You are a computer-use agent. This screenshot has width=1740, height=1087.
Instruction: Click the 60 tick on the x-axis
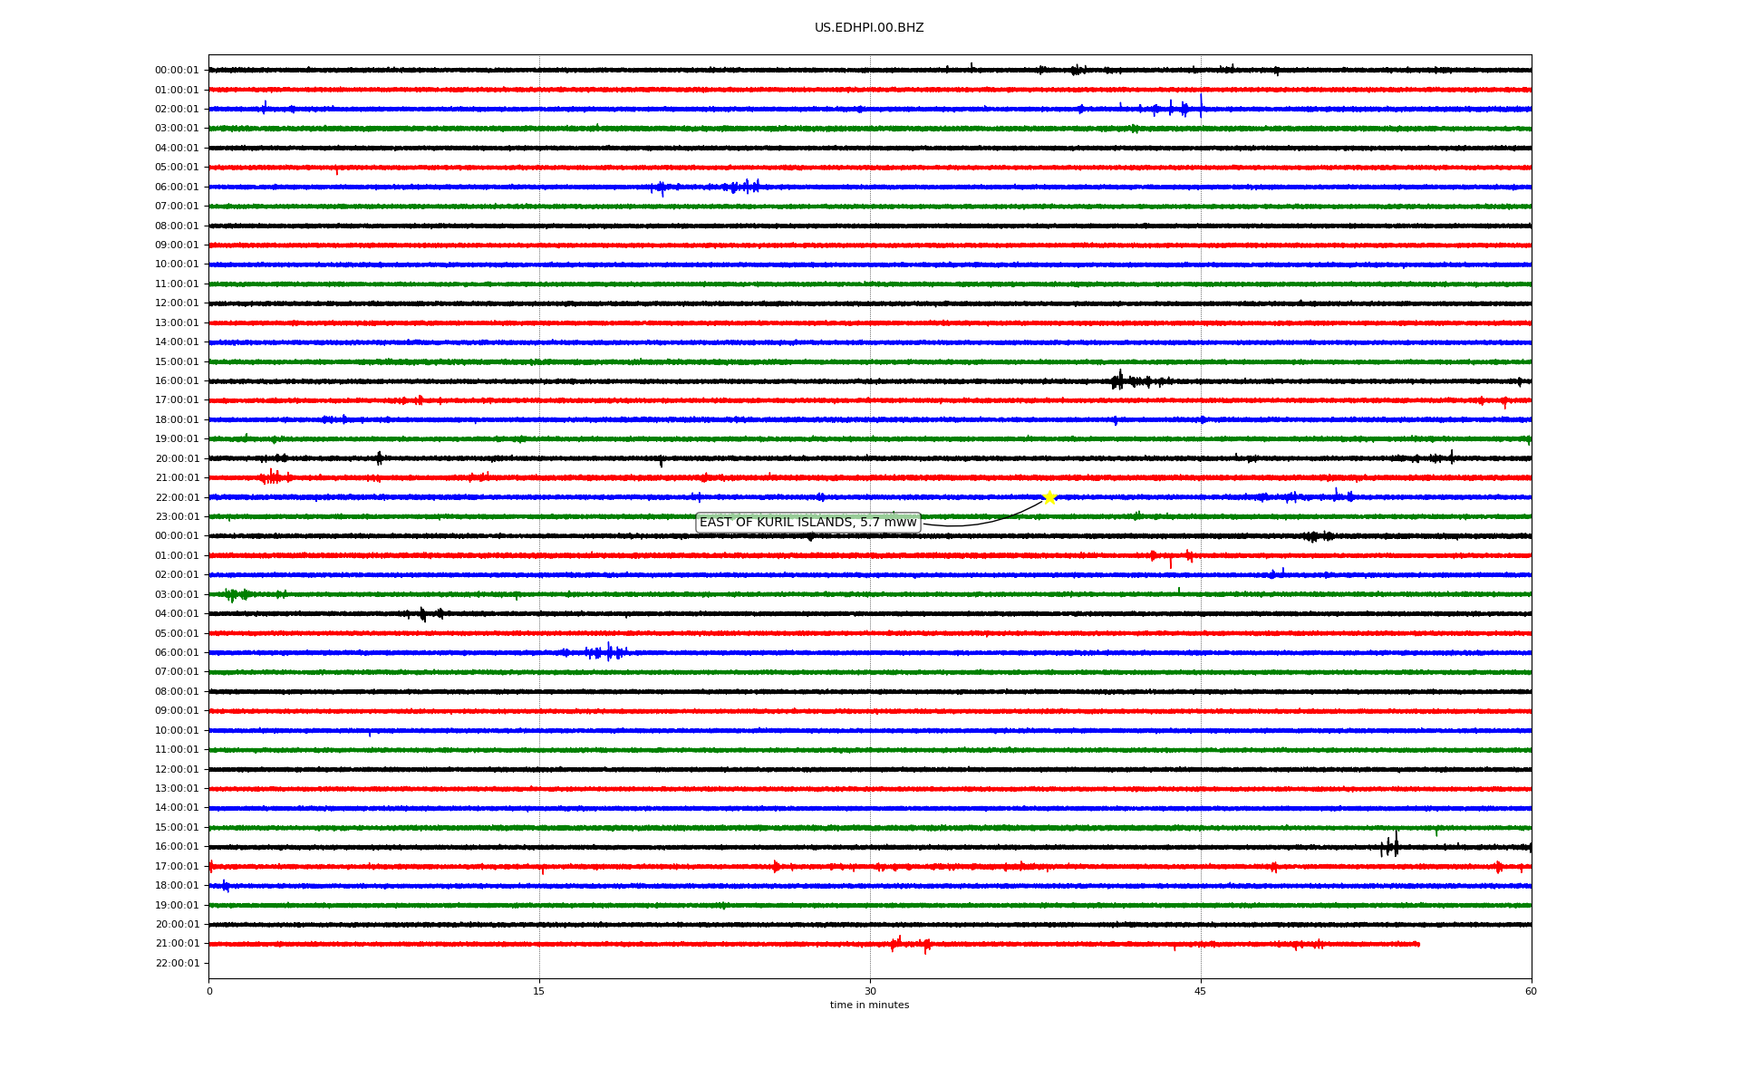tap(1531, 991)
